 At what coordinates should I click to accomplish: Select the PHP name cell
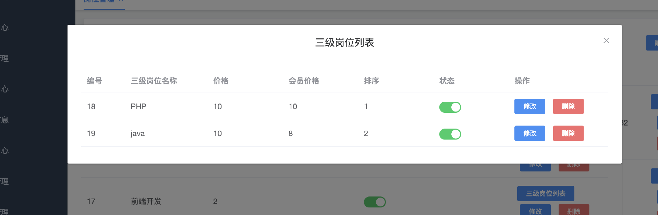pos(138,107)
